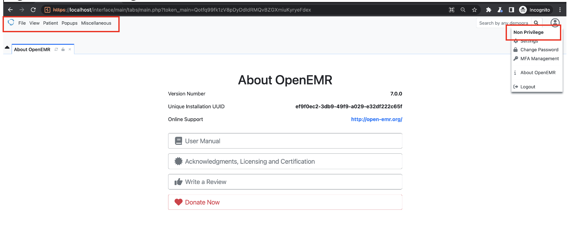The image size is (569, 232).
Task: Open the browser zoom magnifier icon
Action: click(x=463, y=10)
